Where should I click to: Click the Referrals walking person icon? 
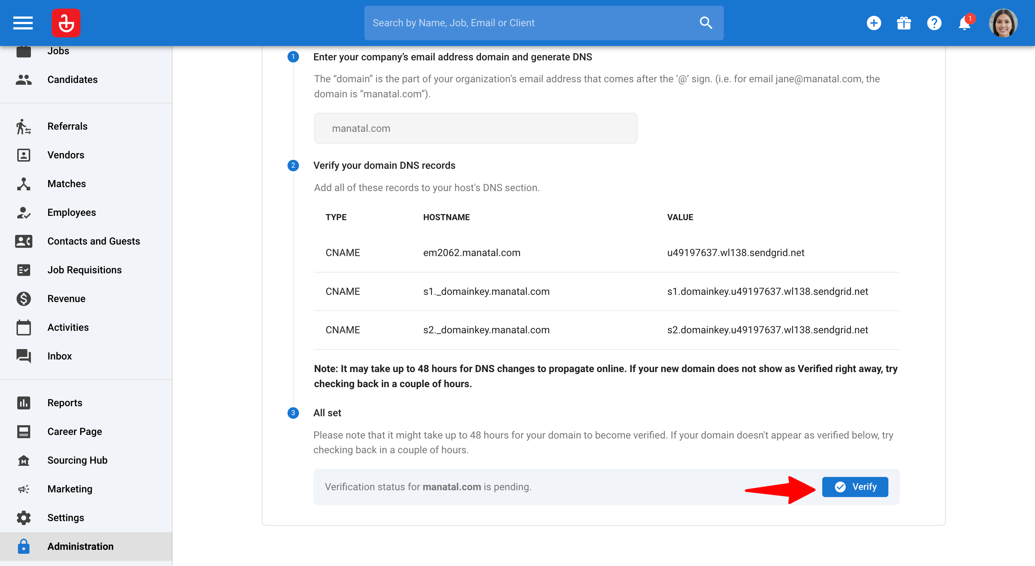[24, 126]
